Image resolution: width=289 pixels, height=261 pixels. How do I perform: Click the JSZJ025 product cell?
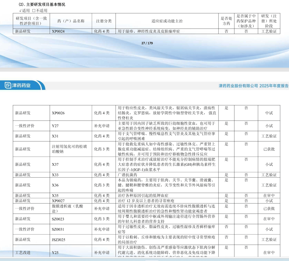[x=71, y=240]
